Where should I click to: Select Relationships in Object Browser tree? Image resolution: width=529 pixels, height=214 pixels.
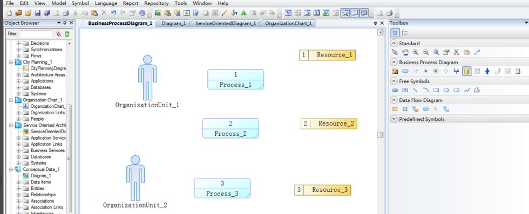point(43,195)
